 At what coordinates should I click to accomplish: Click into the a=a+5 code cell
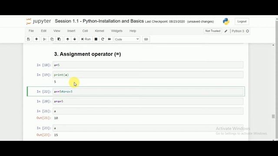(148, 101)
